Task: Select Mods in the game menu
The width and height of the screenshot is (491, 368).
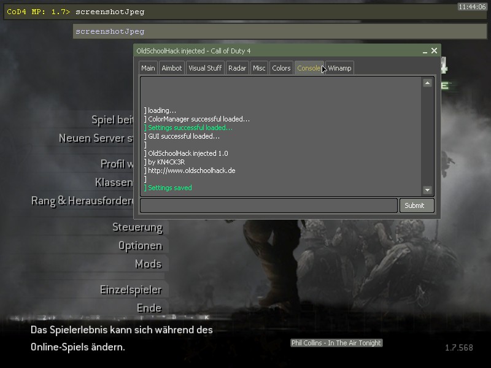Action: click(x=148, y=264)
